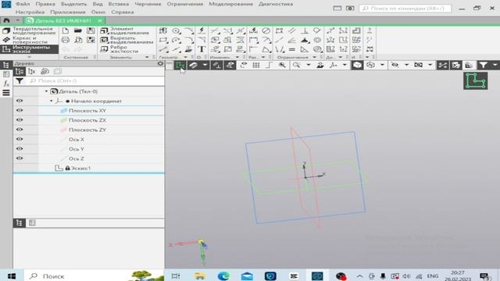Toggle visibility of Плоскость ZX
The height and width of the screenshot is (281, 500).
20,120
